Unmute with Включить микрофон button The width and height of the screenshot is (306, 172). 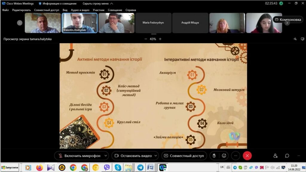[x=79, y=156]
